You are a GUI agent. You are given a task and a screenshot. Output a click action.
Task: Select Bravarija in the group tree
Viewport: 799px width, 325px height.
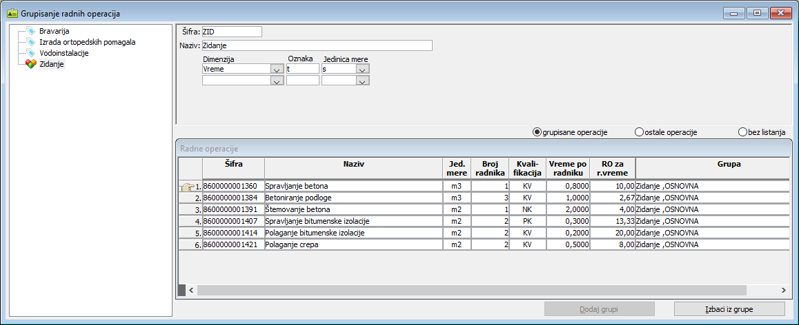click(54, 31)
